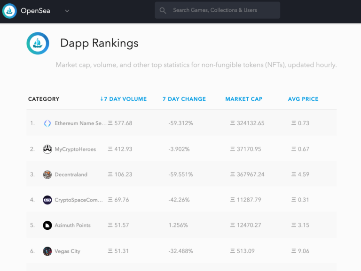The width and height of the screenshot is (361, 271).
Task: Click the Vegas City icon
Action: coord(47,251)
